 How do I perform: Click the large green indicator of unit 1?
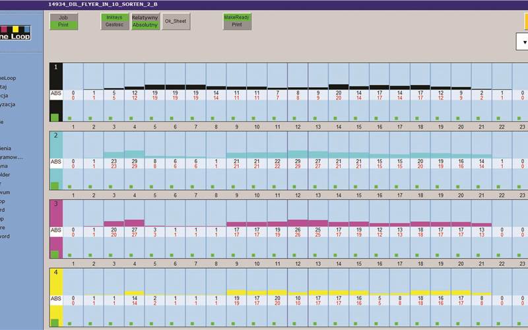[55, 117]
